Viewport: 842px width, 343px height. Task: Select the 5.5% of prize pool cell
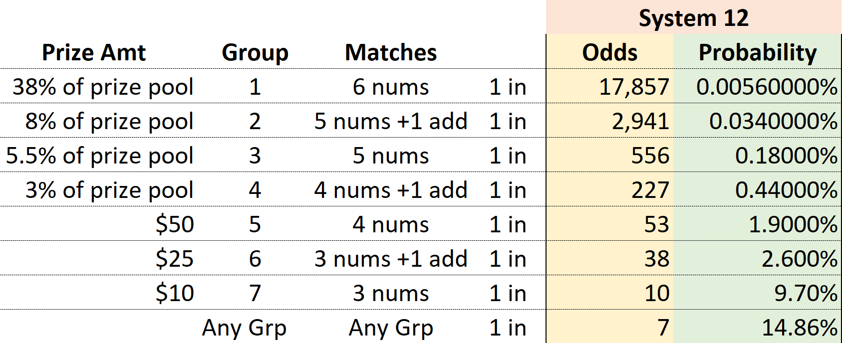99,156
